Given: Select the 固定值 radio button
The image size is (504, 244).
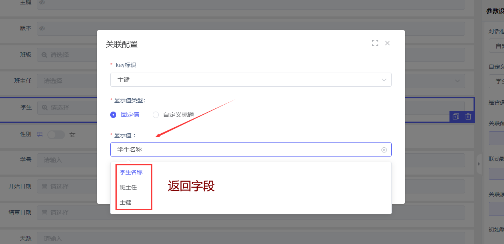Looking at the screenshot, I should (x=113, y=115).
